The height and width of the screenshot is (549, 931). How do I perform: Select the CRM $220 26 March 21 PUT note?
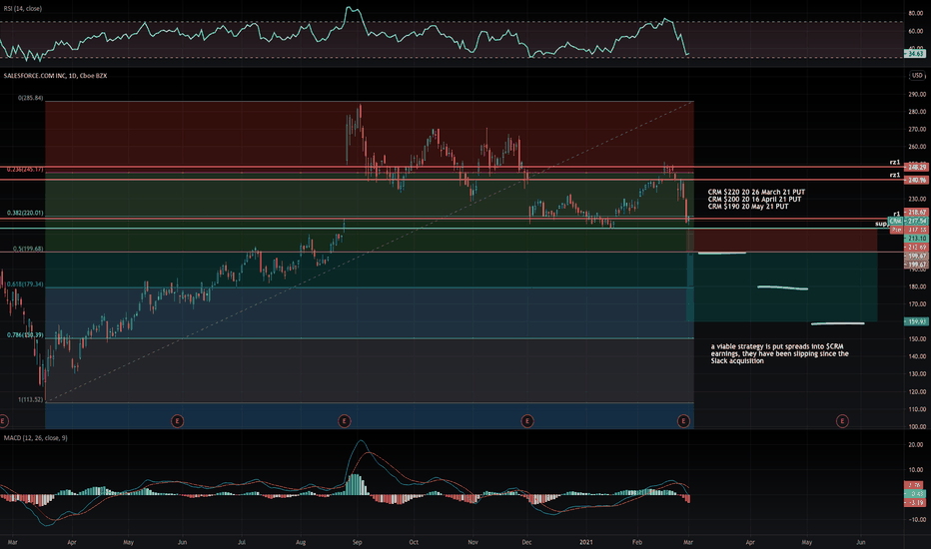(x=756, y=193)
